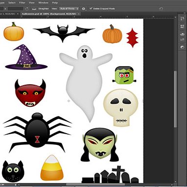Switch to the halloween.psd document tab

tap(49, 14)
